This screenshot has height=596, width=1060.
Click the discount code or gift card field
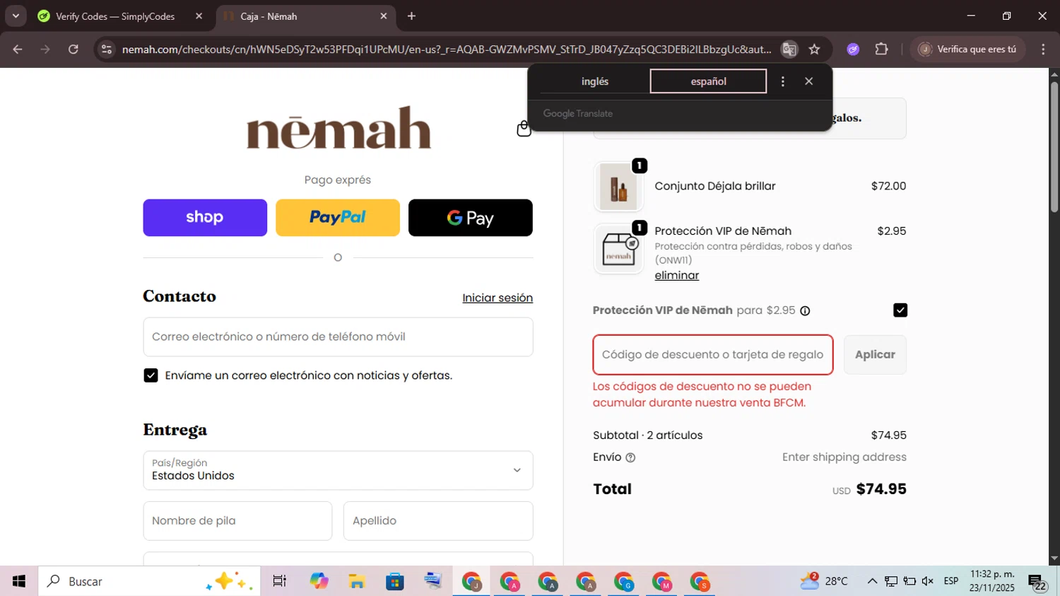click(713, 355)
